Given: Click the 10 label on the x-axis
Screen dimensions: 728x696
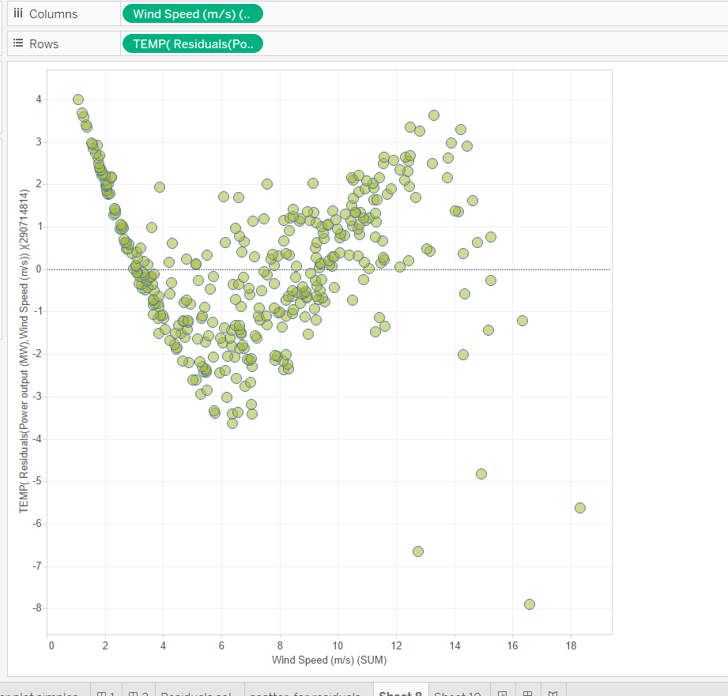Looking at the screenshot, I should (338, 645).
